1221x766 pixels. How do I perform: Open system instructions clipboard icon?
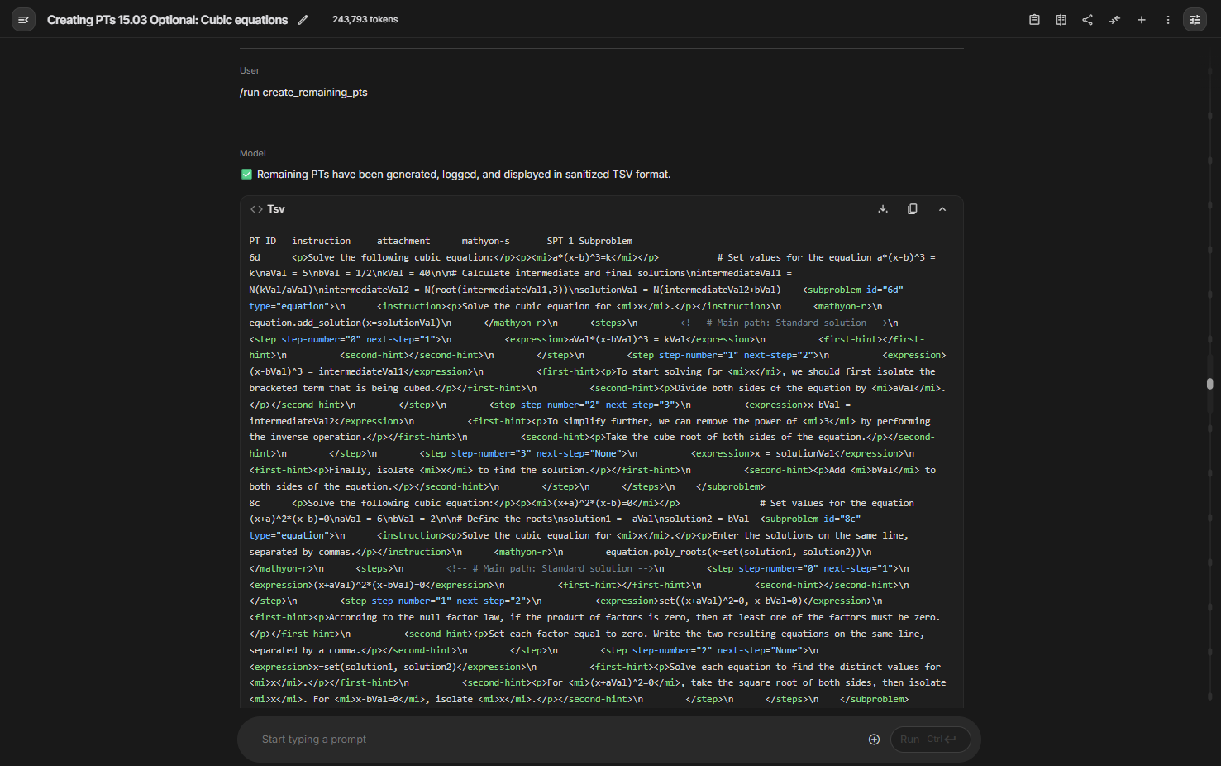coord(1034,20)
